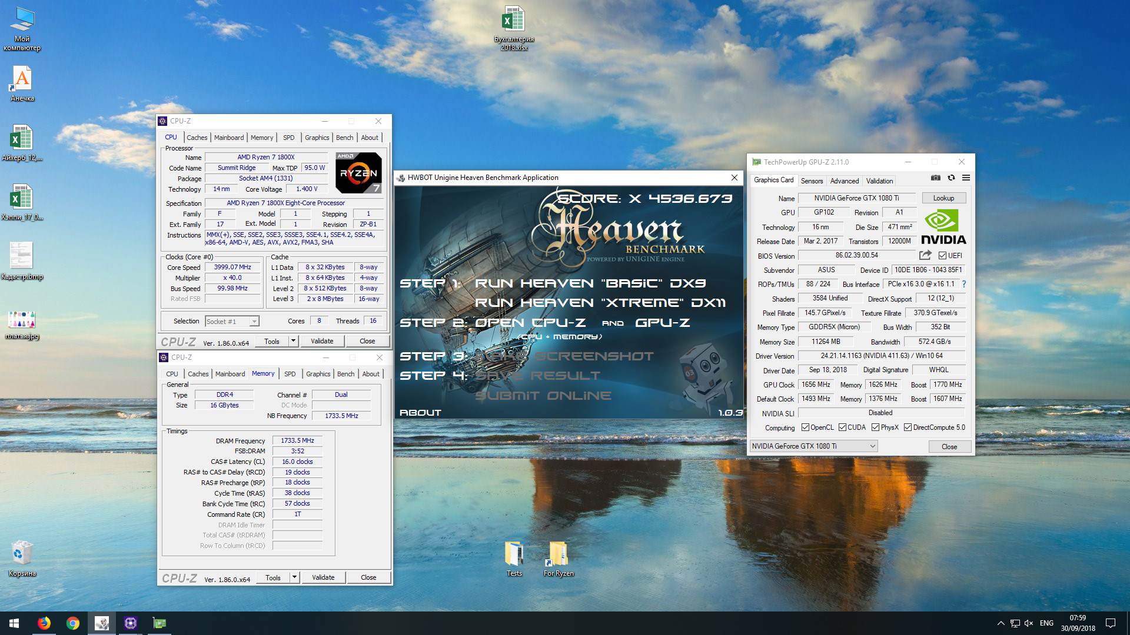Viewport: 1130px width, 635px height.
Task: Open Бухгалтерия 2018.xlsx desktop file
Action: pyautogui.click(x=514, y=28)
